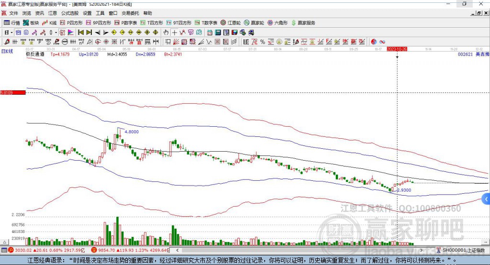The width and height of the screenshot is (490, 265).
Task: Expand the 日 period dropdown arrow
Action: [x=11, y=33]
